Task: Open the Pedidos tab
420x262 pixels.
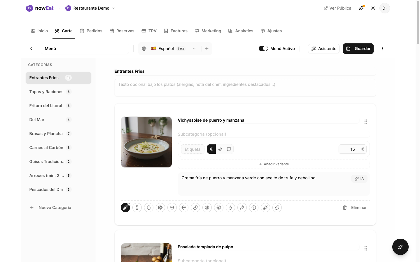Action: click(91, 31)
